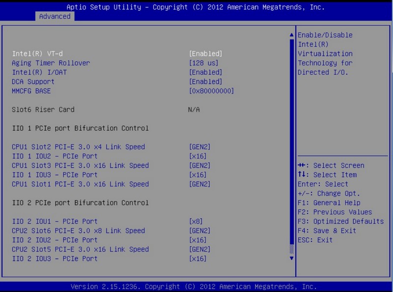Select CPU1 Slot3 PCI-E 3.0 x16 Link Speed
This screenshot has width=393, height=292.
[80, 166]
